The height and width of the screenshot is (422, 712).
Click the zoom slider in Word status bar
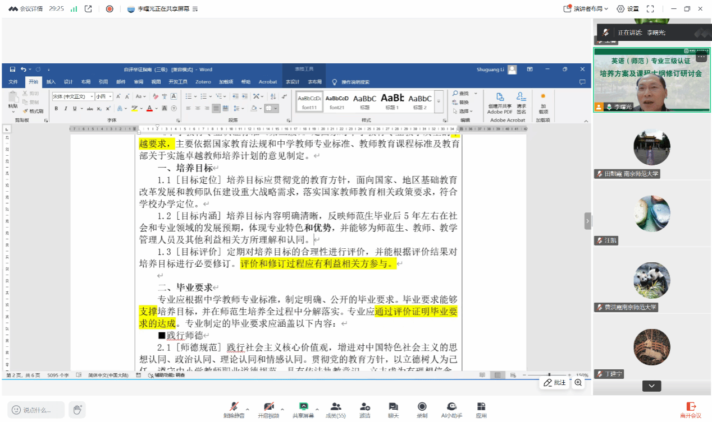pyautogui.click(x=549, y=375)
